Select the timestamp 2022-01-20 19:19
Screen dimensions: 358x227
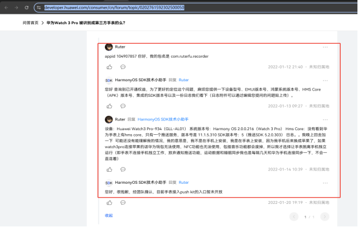(x=285, y=202)
